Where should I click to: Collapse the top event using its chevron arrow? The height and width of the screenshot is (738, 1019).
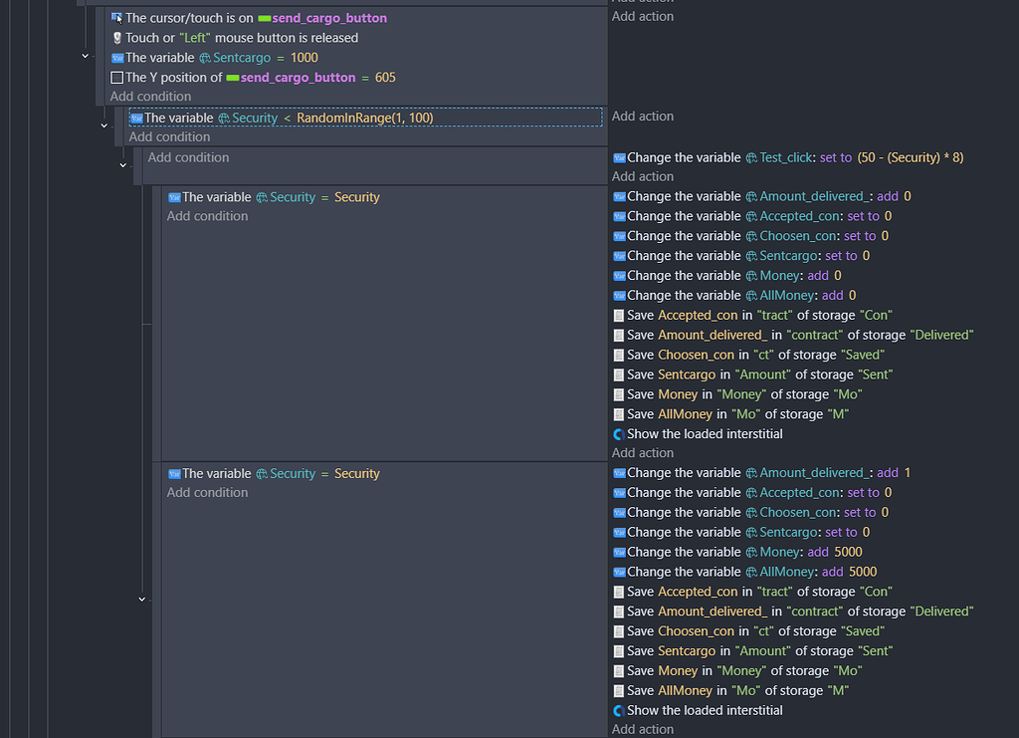pos(85,56)
